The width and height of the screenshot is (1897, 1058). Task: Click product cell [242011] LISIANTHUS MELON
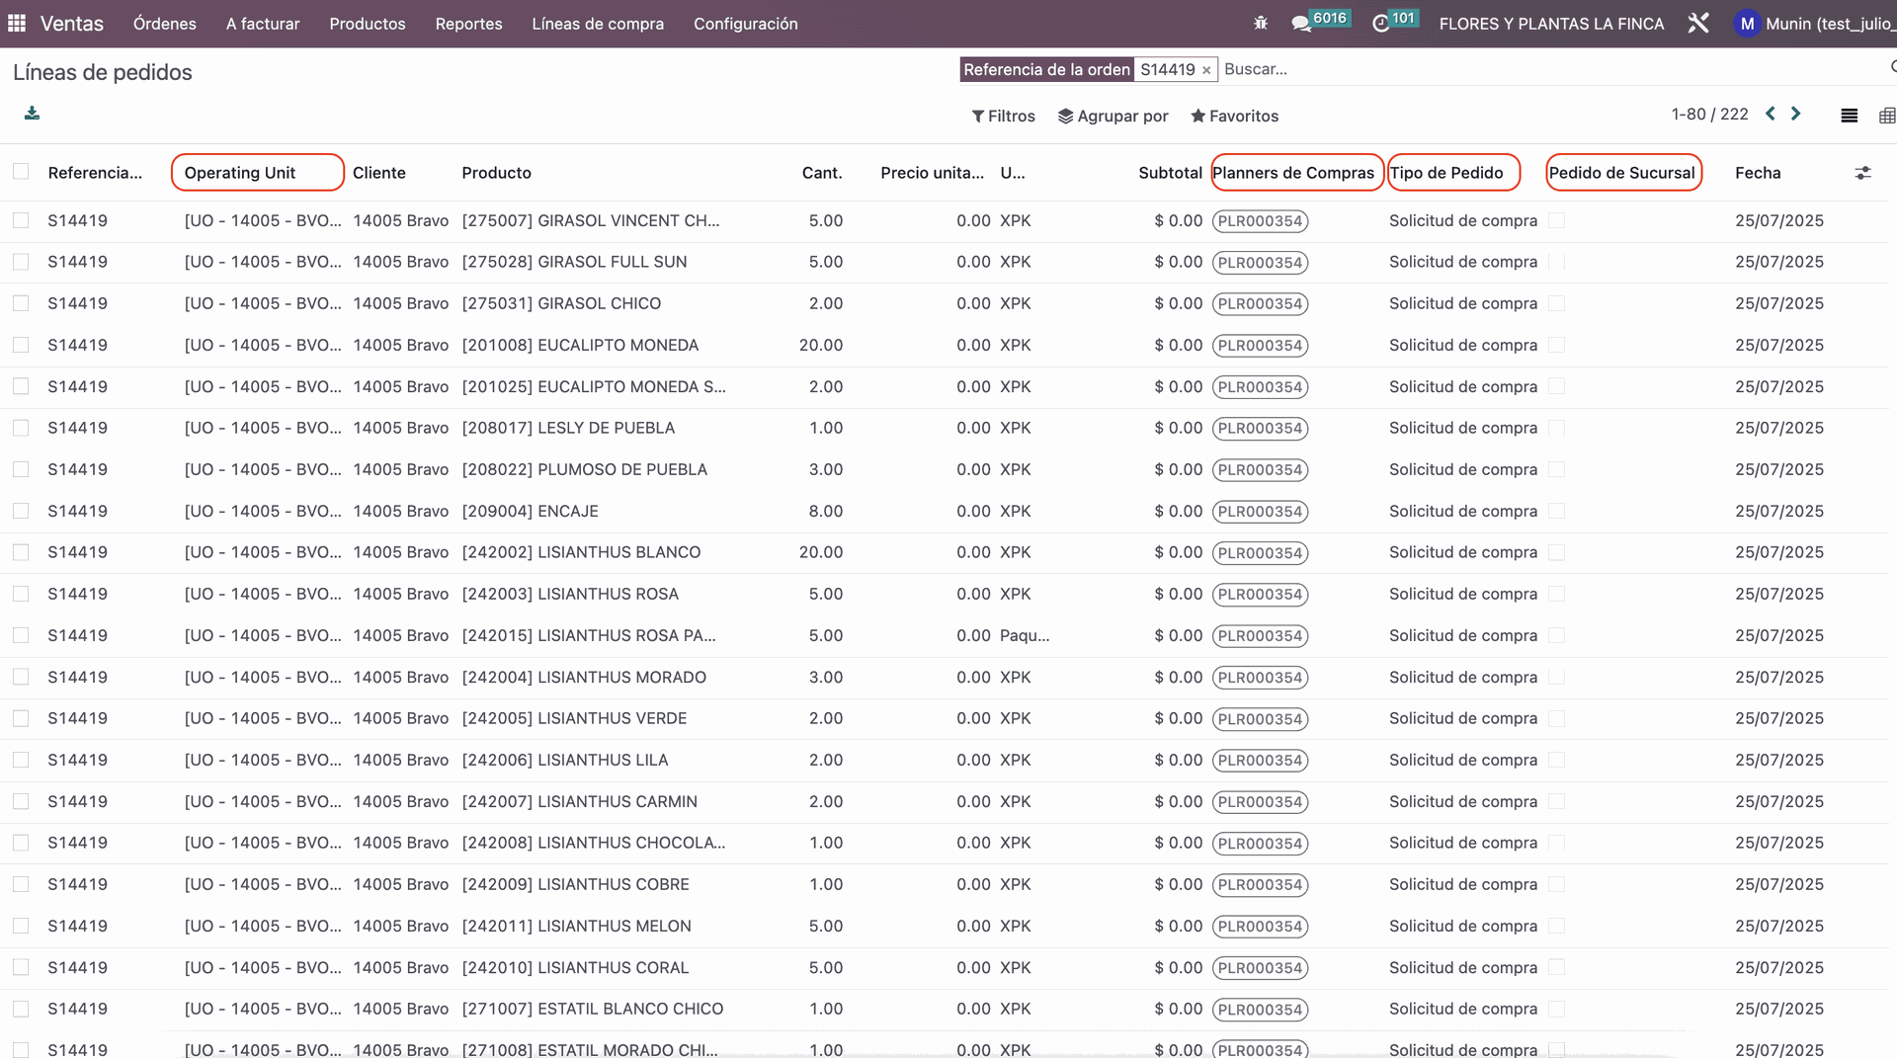click(577, 926)
